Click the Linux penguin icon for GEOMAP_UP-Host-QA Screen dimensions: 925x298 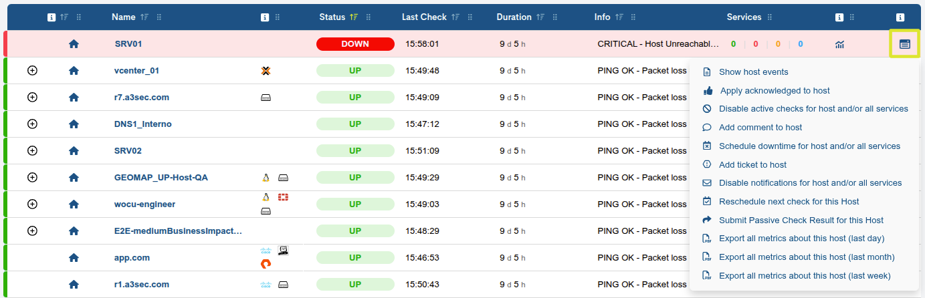point(266,178)
